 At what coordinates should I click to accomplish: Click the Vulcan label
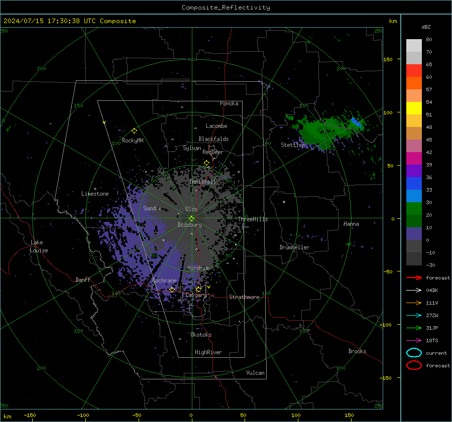(x=255, y=373)
